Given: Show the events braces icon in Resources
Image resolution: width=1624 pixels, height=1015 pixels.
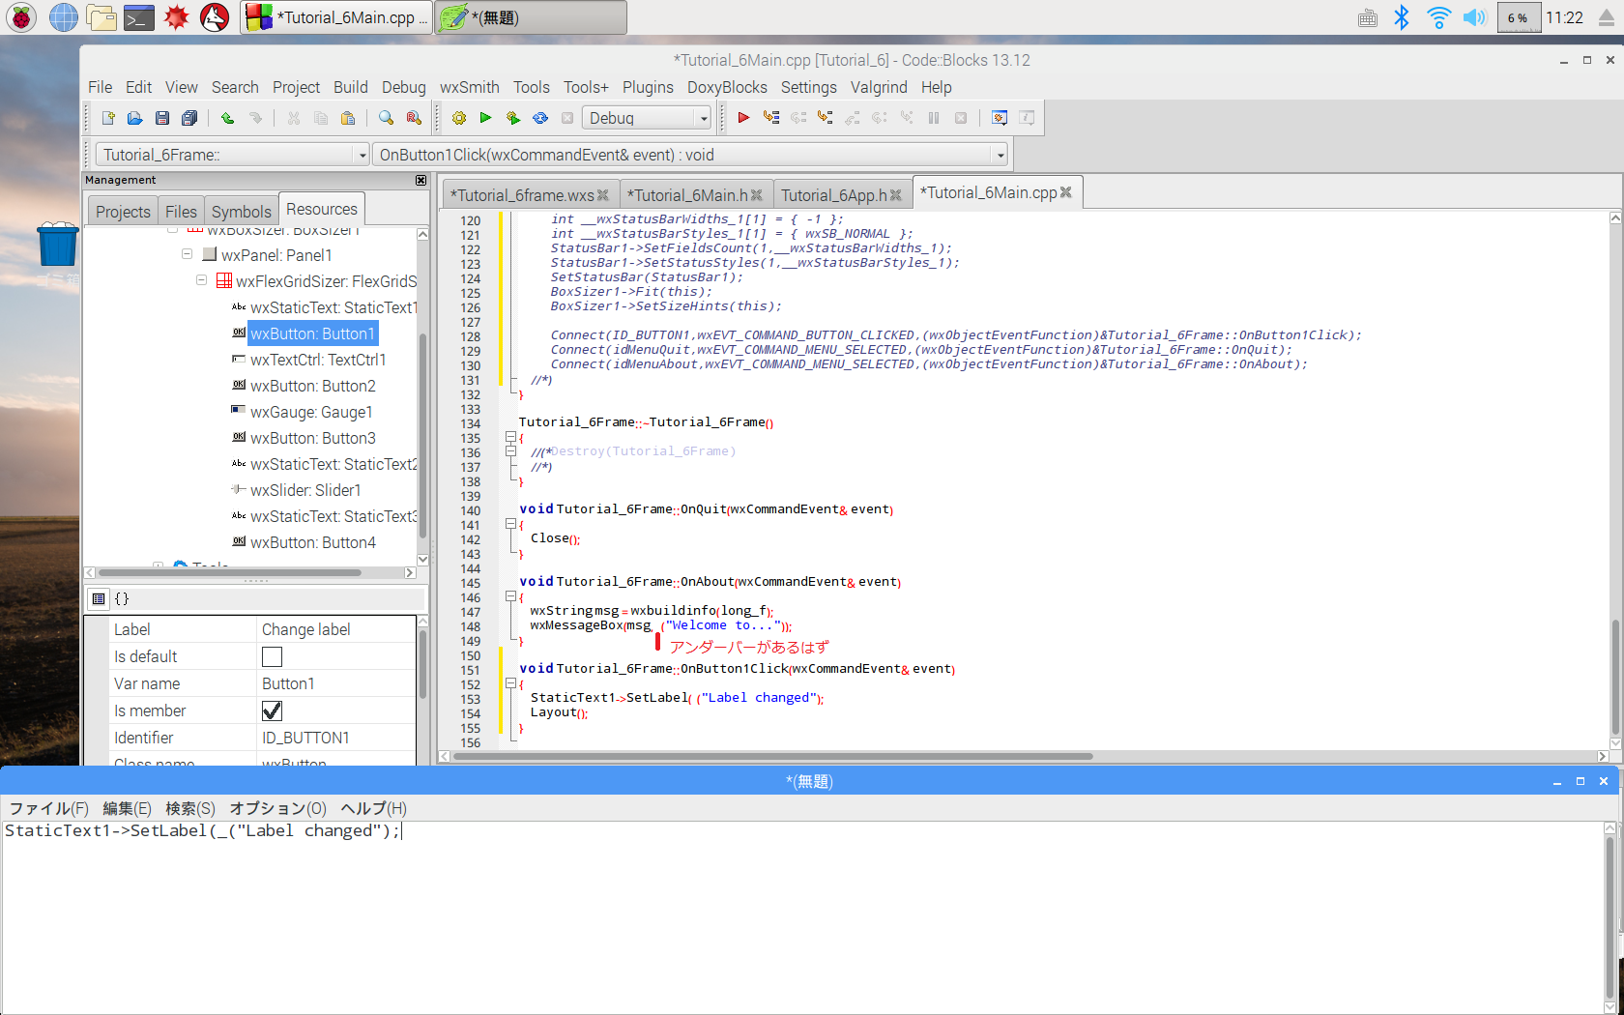Looking at the screenshot, I should (122, 598).
